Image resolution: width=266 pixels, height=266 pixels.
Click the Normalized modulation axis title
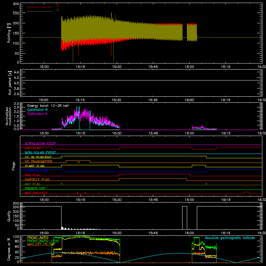coord(8,116)
